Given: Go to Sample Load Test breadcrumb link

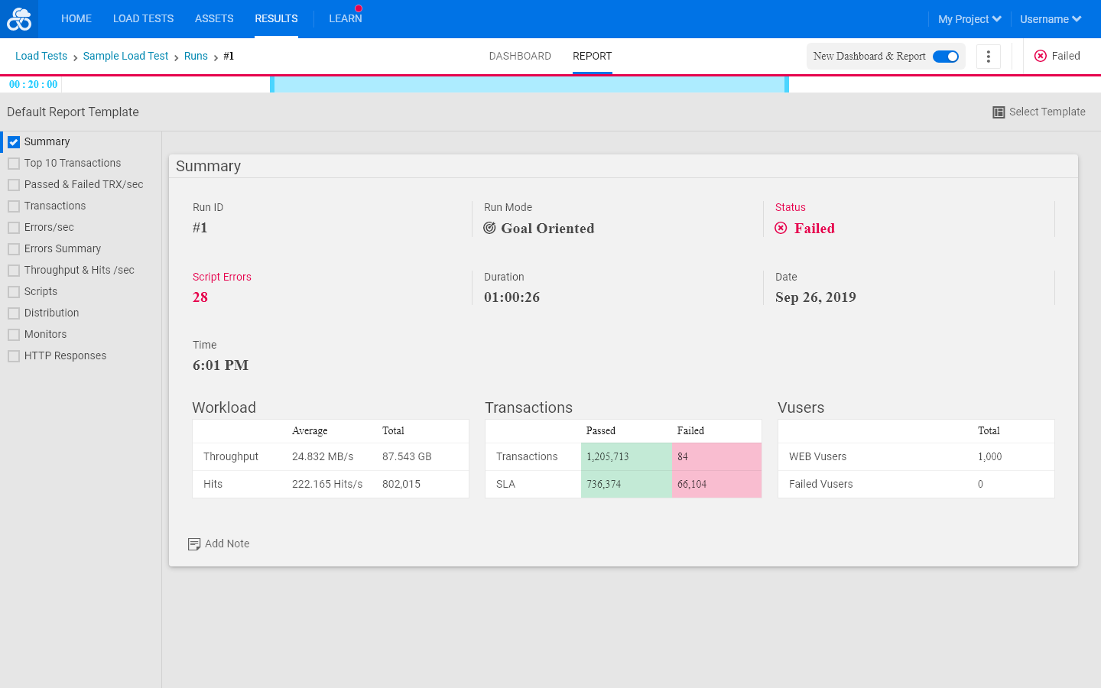Looking at the screenshot, I should click(125, 56).
